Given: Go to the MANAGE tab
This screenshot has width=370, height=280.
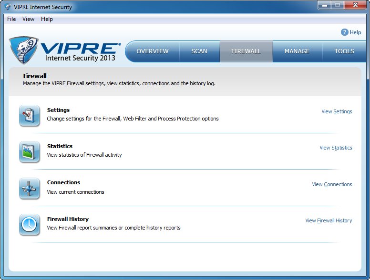Looking at the screenshot, I should click(x=297, y=51).
